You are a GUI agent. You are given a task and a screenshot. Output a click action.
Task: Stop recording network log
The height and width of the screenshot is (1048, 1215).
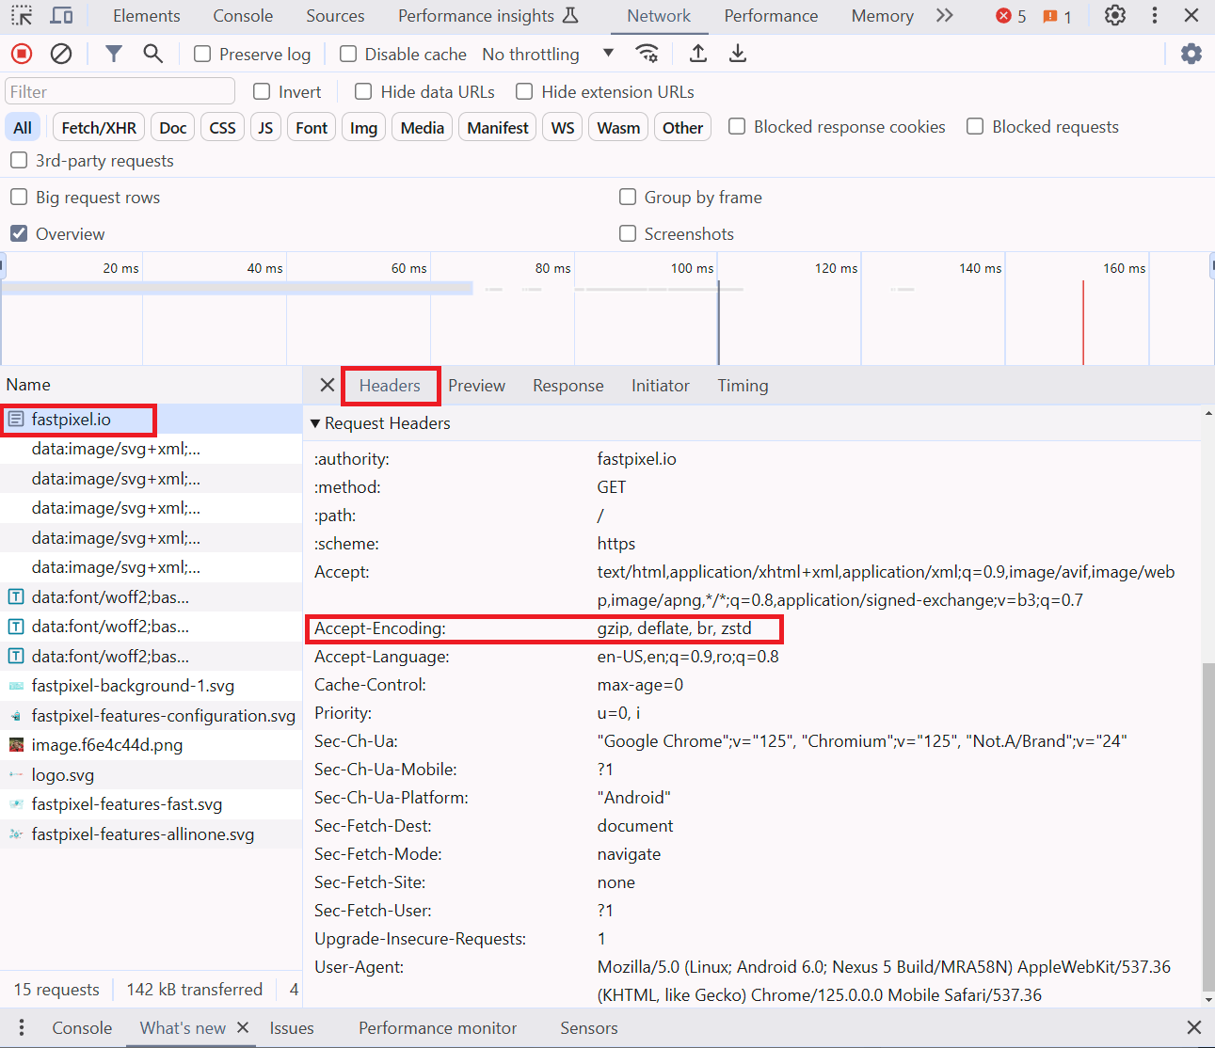tap(21, 54)
